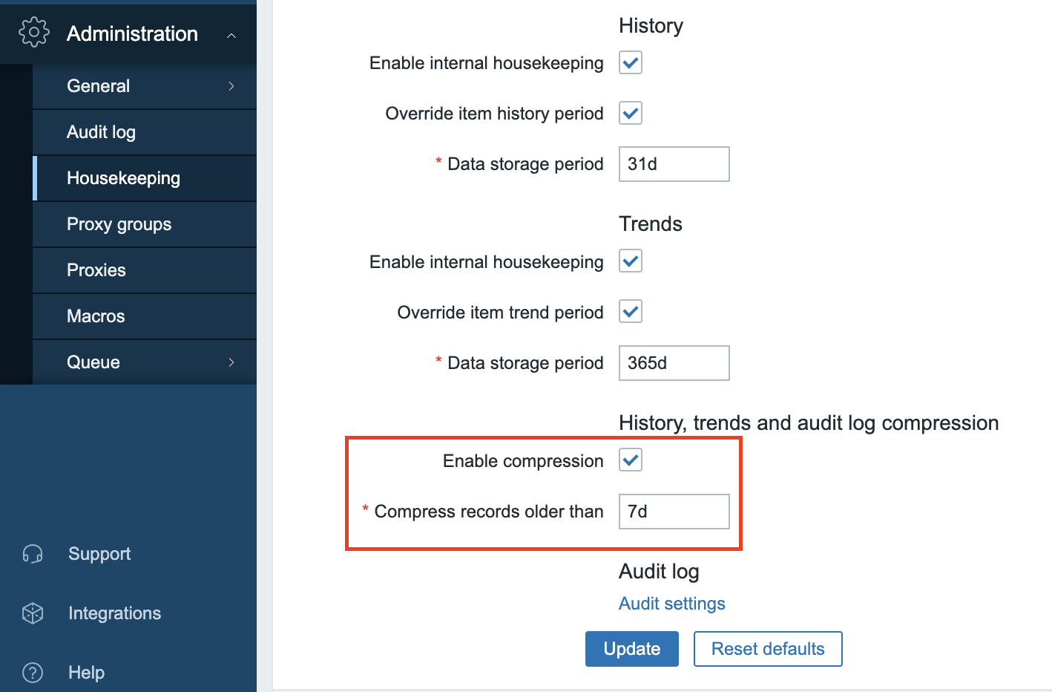Expand the General submenu
1052x692 pixels.
pos(231,86)
